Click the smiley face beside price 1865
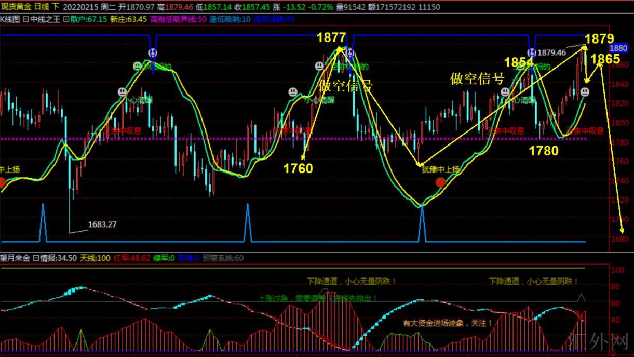 point(584,92)
